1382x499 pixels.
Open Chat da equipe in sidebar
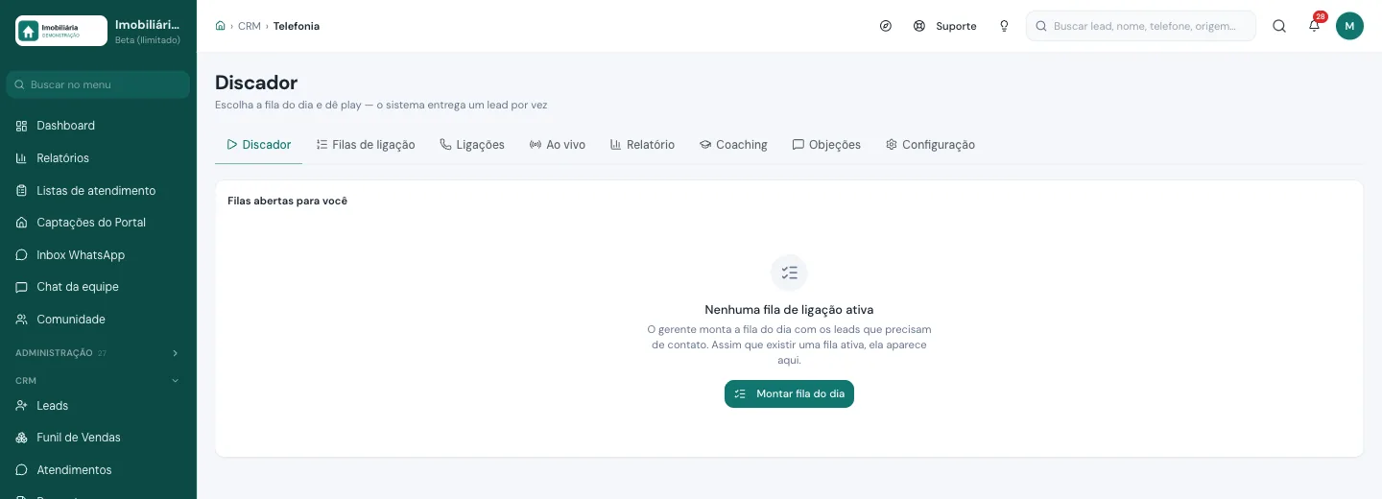[x=98, y=287]
